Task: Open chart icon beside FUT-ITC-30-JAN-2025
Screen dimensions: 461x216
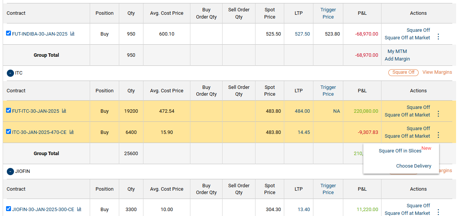Action: tap(64, 111)
